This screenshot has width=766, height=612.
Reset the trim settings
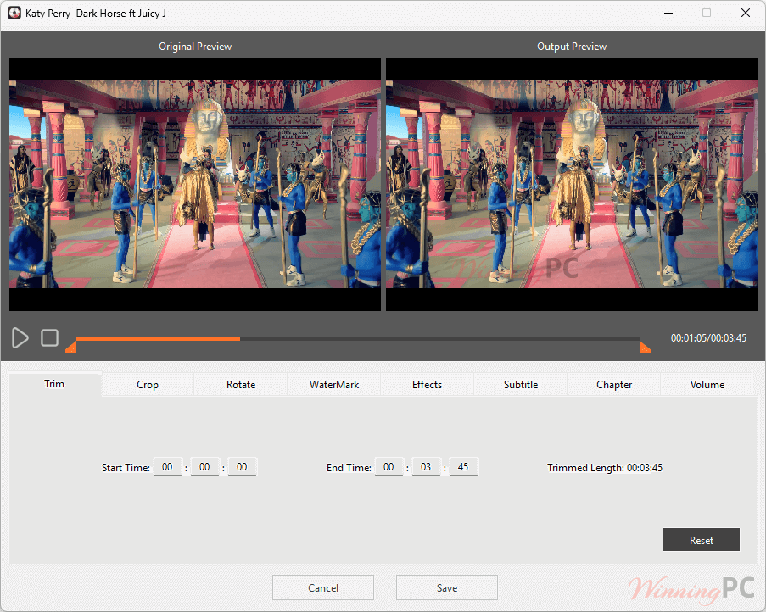click(x=701, y=540)
